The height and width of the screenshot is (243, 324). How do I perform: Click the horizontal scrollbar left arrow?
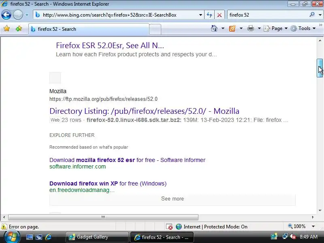pos(4,217)
